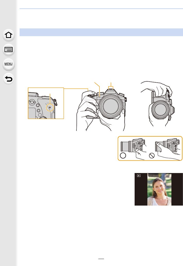Click the return back arrow icon
This screenshot has height=266, width=183.
pos(8,79)
